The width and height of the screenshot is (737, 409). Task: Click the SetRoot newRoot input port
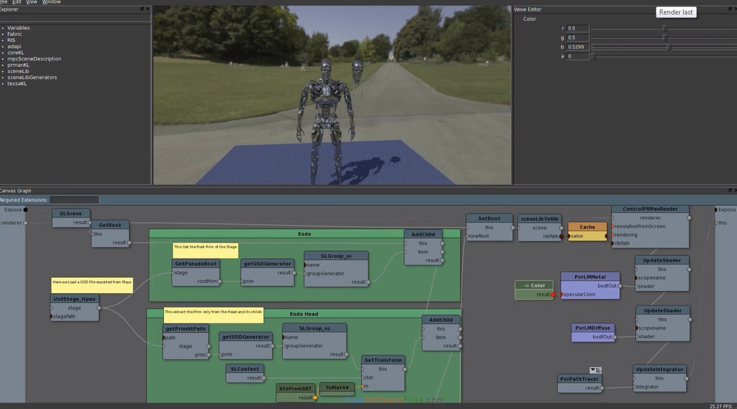pos(467,236)
